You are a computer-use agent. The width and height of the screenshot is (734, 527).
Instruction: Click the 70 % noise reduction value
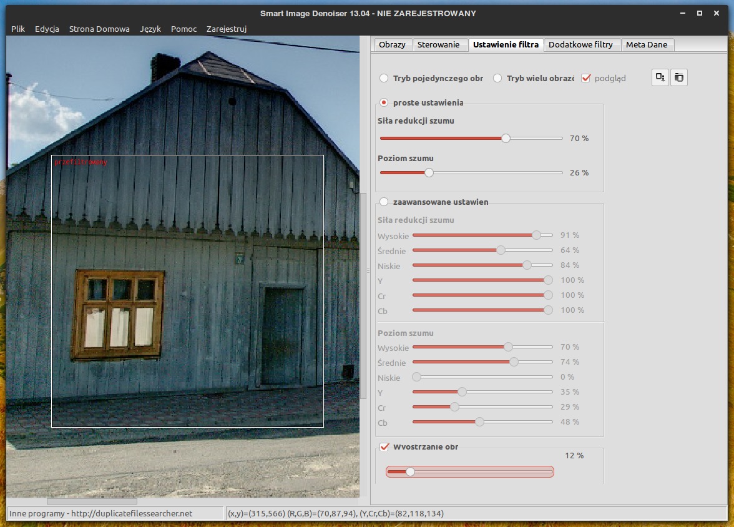click(x=579, y=138)
